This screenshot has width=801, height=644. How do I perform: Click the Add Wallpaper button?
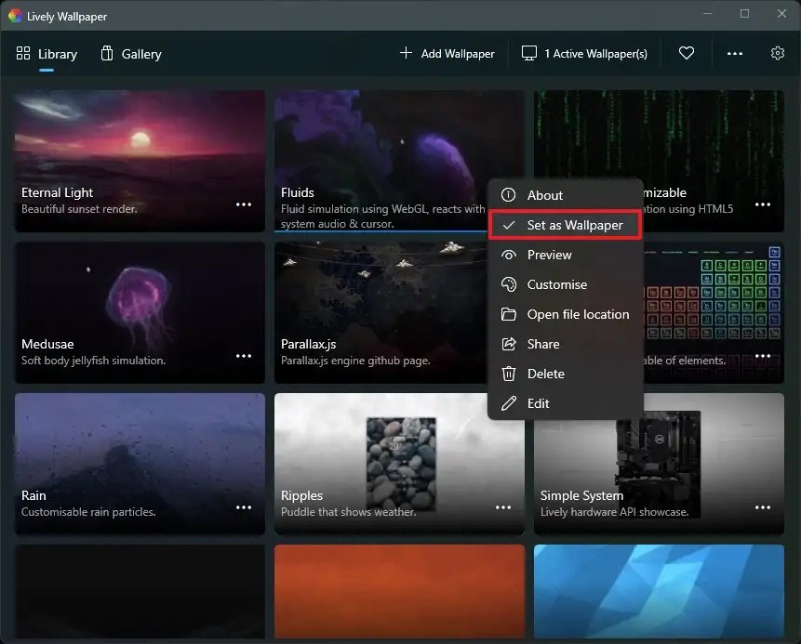tap(447, 53)
